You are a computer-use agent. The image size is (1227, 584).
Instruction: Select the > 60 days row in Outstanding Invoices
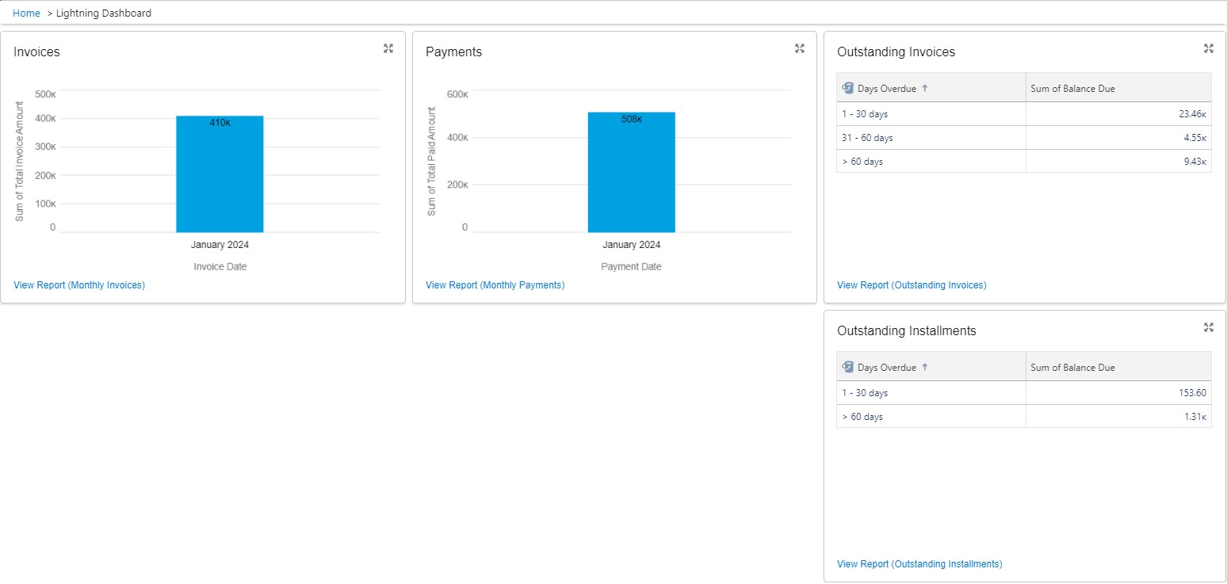point(1024,162)
